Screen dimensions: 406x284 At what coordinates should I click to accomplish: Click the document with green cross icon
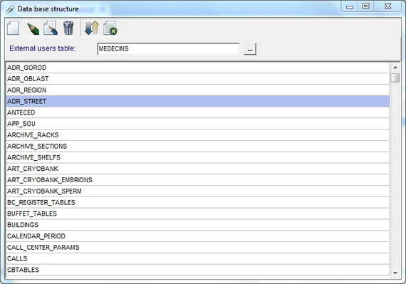110,28
